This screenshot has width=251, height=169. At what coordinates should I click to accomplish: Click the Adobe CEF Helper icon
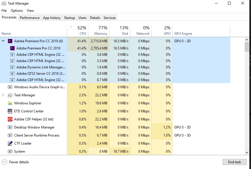[x=10, y=119]
